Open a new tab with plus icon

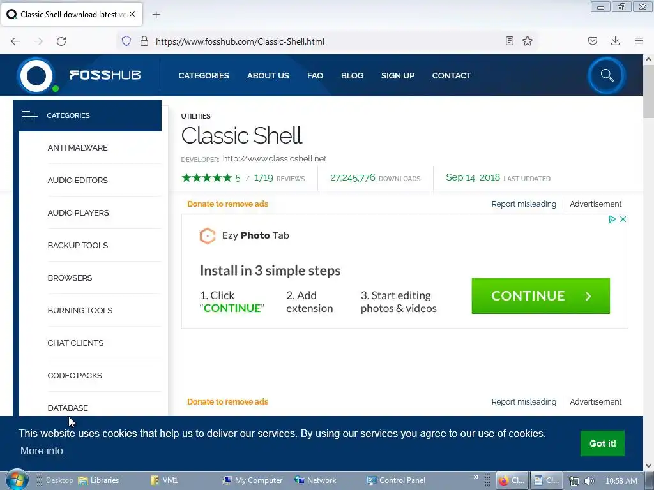[x=156, y=15]
